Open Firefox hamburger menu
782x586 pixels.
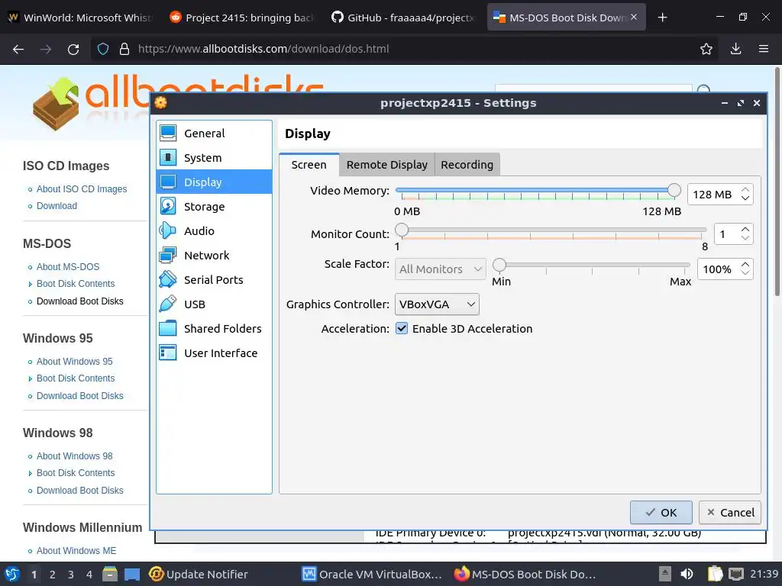click(764, 49)
